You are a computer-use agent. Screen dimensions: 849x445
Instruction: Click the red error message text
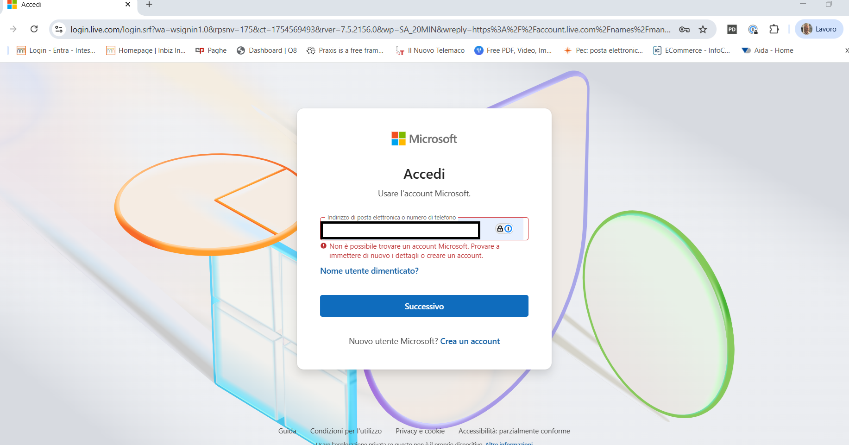tap(414, 251)
